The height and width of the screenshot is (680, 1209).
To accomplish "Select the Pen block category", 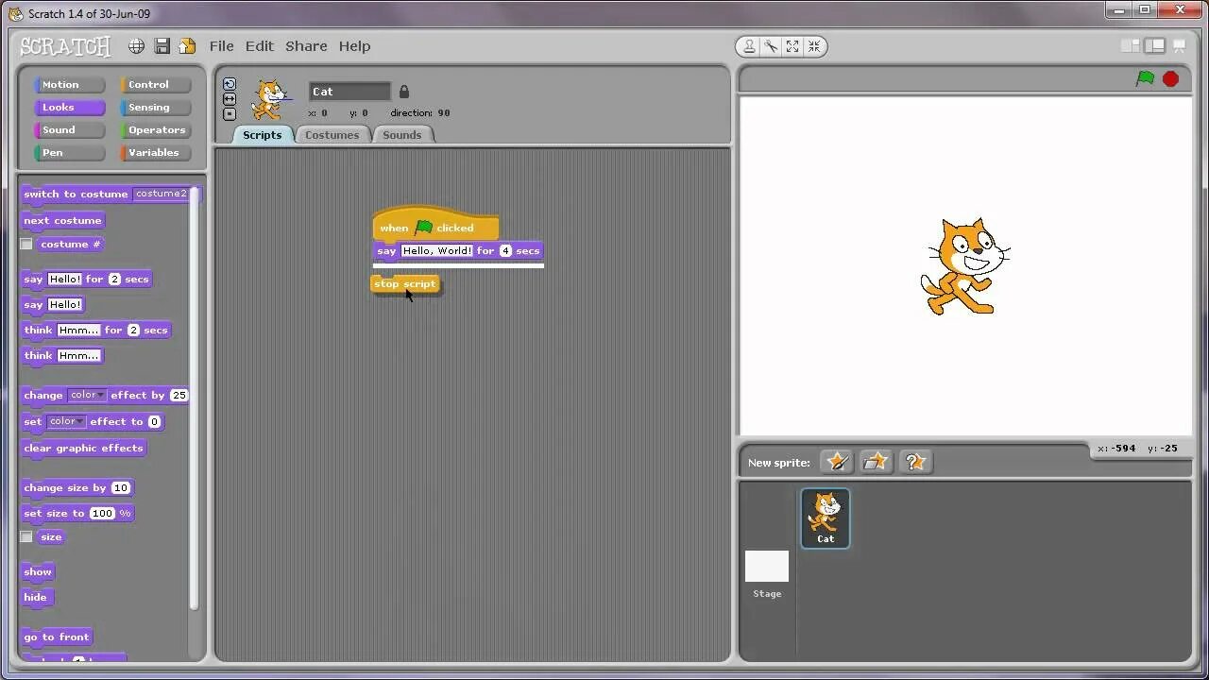I will point(69,153).
